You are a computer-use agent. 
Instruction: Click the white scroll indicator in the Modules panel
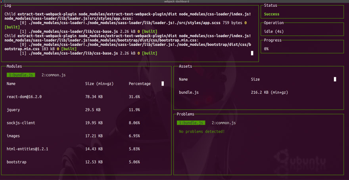tap(163, 84)
